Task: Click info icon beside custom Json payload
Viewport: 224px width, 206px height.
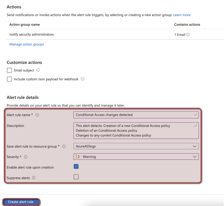Action: pos(82,79)
